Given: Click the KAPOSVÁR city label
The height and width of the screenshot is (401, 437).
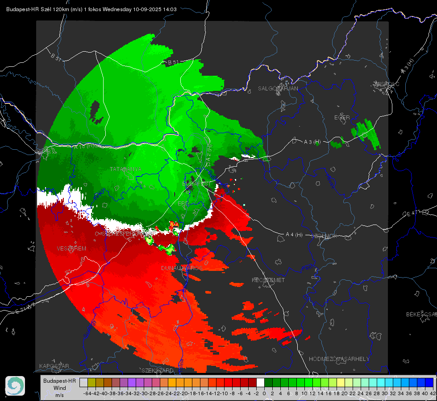Looking at the screenshot, I should click(x=54, y=366).
